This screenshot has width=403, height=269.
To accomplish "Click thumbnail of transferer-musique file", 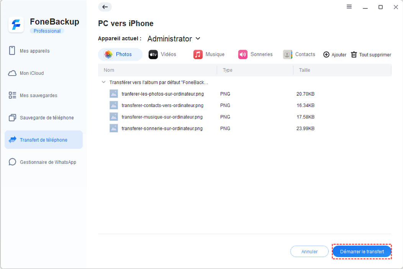I will pos(114,117).
